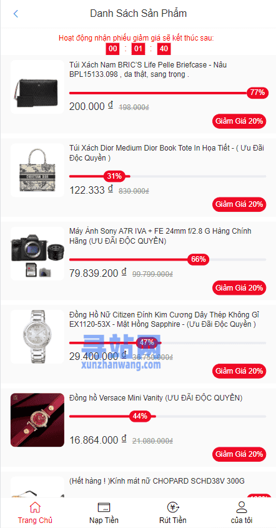Click the 31% progress bar marker
Screen dimensions: 276x528
point(114,176)
